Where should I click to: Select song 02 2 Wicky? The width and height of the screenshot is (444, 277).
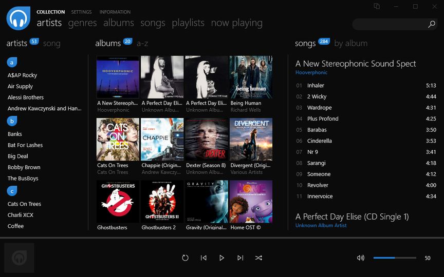coord(366,96)
